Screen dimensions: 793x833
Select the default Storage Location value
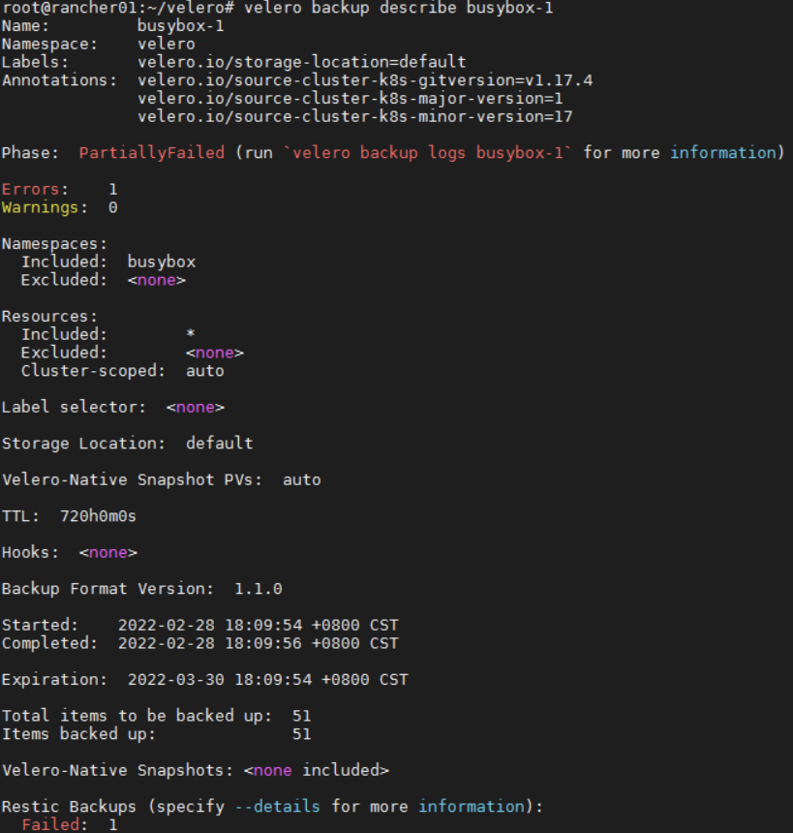pos(219,443)
